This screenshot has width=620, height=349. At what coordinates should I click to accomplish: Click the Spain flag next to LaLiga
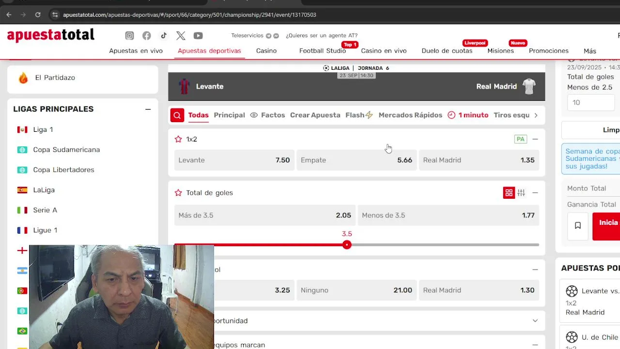point(22,190)
